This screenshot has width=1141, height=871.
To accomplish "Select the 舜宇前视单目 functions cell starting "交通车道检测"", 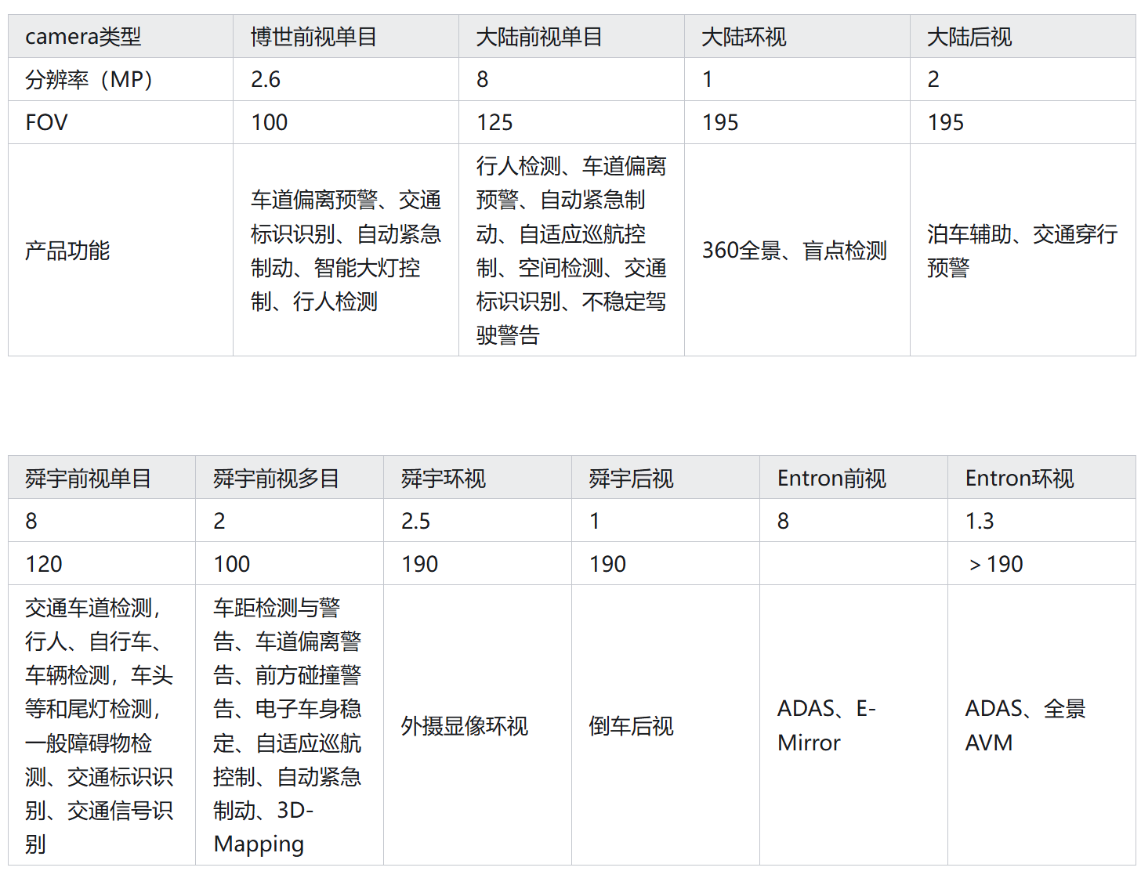I will tap(102, 725).
